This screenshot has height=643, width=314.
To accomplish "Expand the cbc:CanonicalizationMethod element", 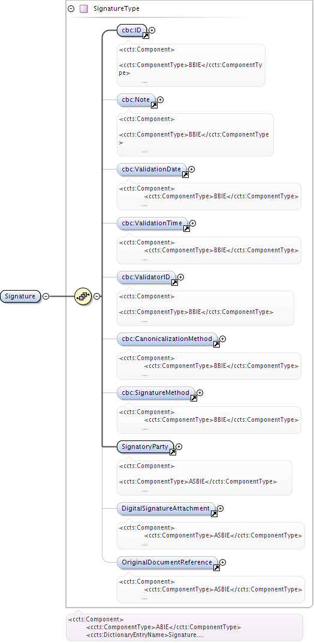I will (223, 339).
